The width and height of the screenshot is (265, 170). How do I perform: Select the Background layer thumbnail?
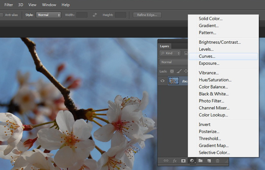pyautogui.click(x=173, y=81)
